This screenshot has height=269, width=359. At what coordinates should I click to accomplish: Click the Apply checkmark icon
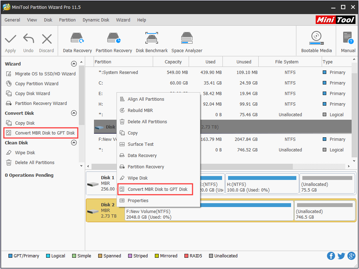(x=11, y=39)
